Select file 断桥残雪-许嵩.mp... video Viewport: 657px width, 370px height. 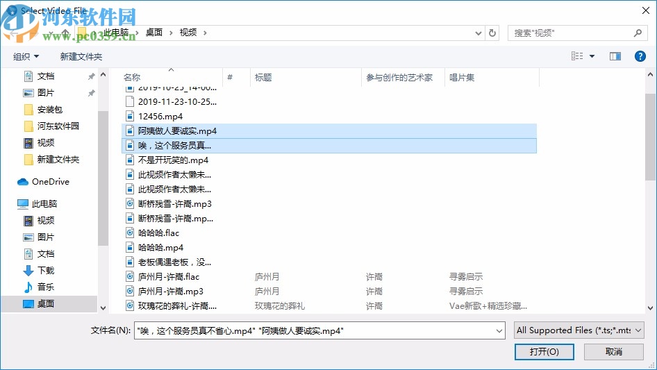click(176, 219)
